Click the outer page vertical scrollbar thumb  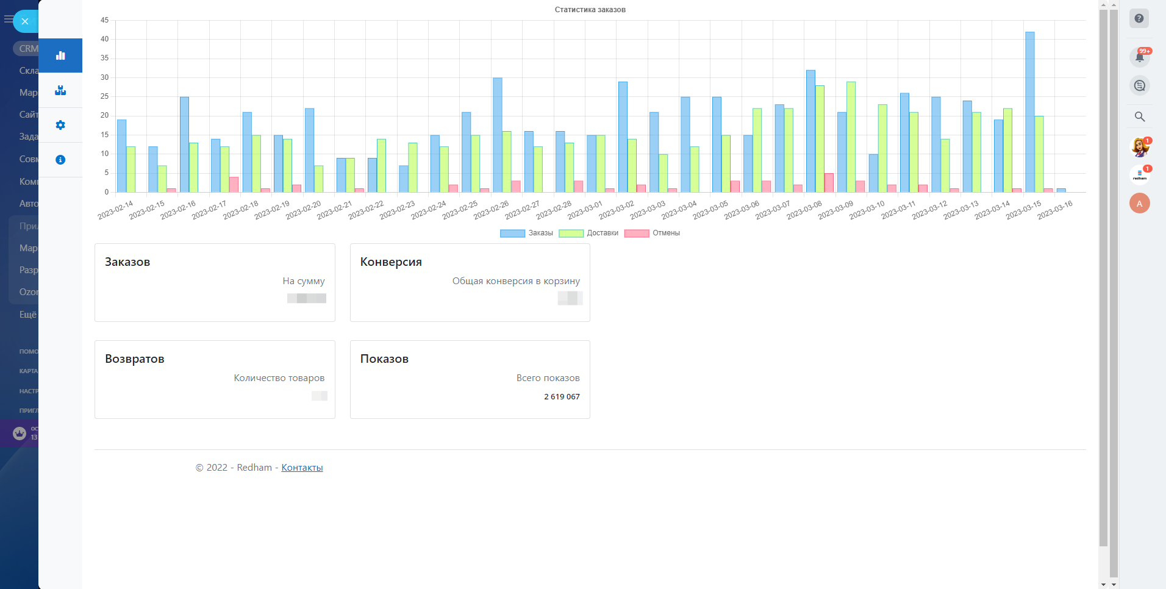pos(1114,293)
